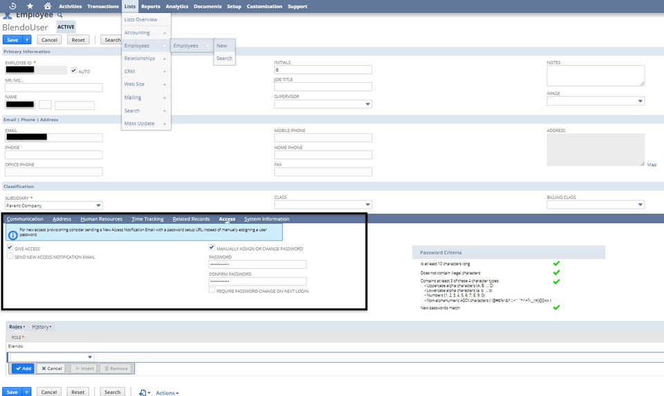Click the magnifier icon beside Employee title

point(60,15)
